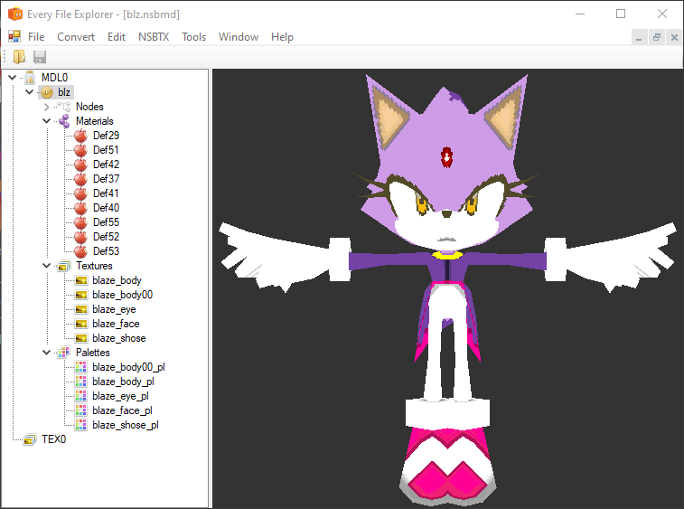Click the blz model icon
This screenshot has width=684, height=509.
pos(47,92)
